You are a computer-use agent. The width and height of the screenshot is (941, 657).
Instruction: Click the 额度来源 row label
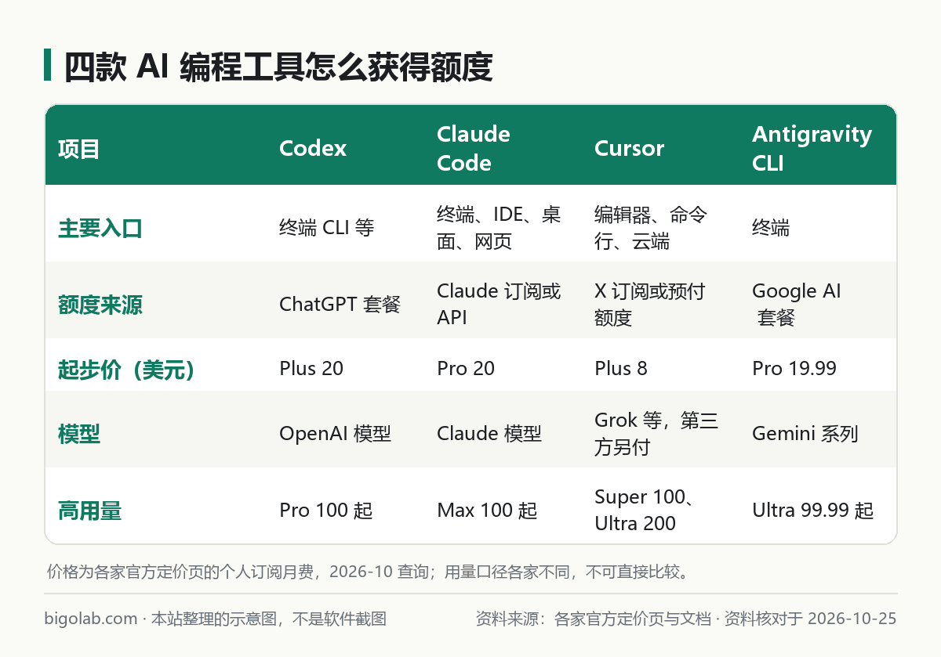[x=100, y=305]
